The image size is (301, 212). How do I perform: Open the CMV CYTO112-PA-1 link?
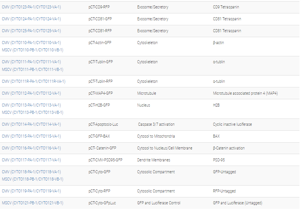(31, 93)
